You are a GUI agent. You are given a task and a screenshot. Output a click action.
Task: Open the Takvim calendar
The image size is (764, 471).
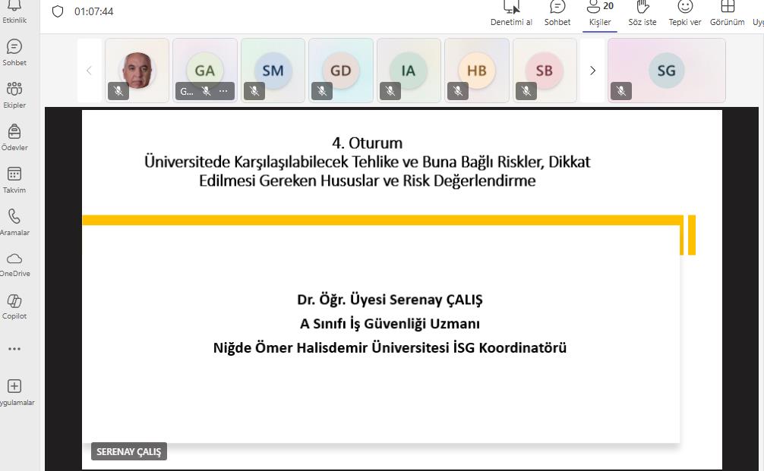(14, 180)
